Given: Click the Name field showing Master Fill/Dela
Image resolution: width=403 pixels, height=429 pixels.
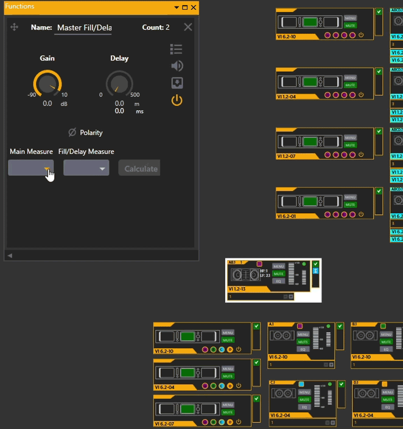Looking at the screenshot, I should 84,28.
